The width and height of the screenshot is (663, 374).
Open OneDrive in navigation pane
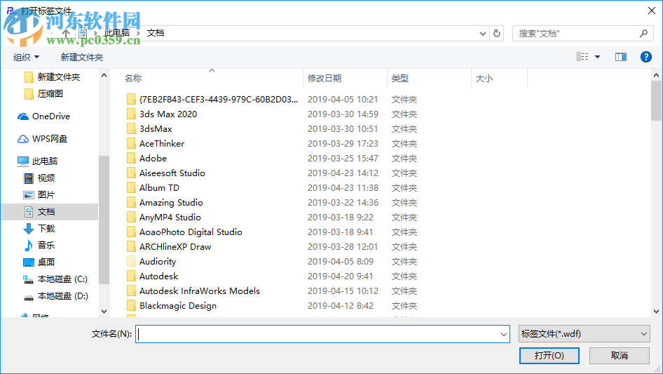coord(43,116)
